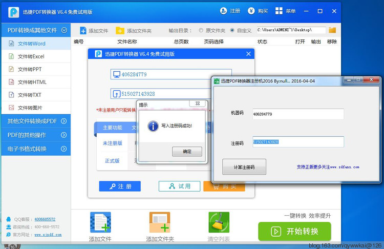
Task: Click the app logo in main title bar
Action: (13, 12)
